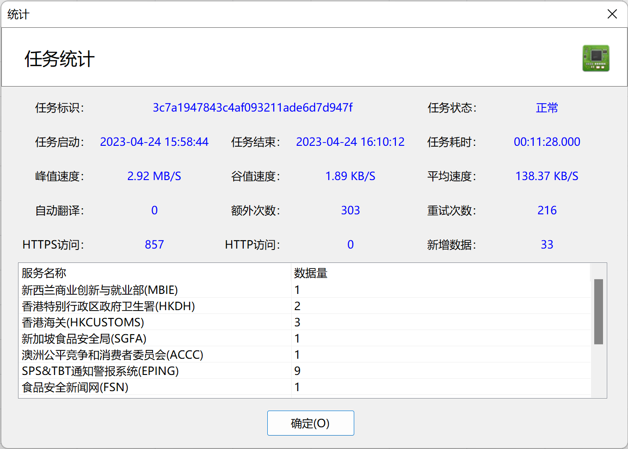Click the 确定(O) button

310,423
